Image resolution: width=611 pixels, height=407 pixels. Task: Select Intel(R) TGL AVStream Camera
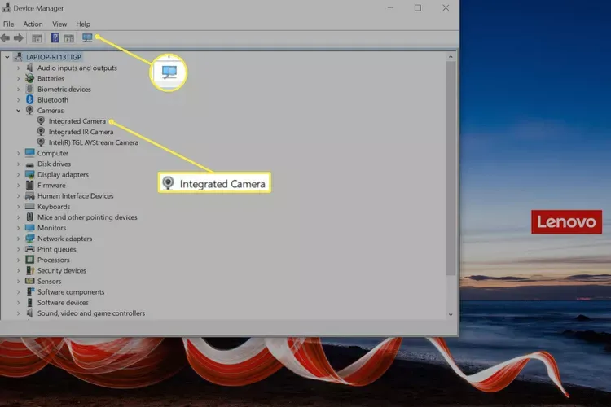click(x=93, y=142)
